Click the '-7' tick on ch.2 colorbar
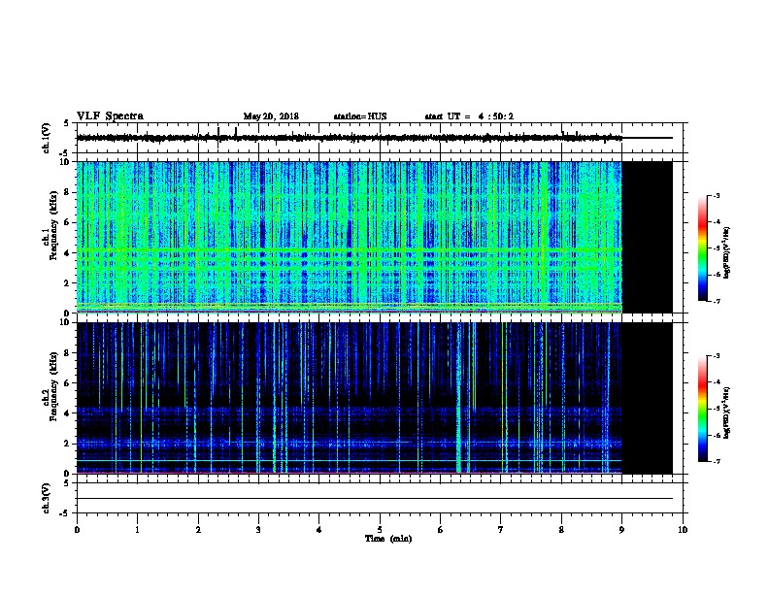769x594 pixels. [717, 461]
